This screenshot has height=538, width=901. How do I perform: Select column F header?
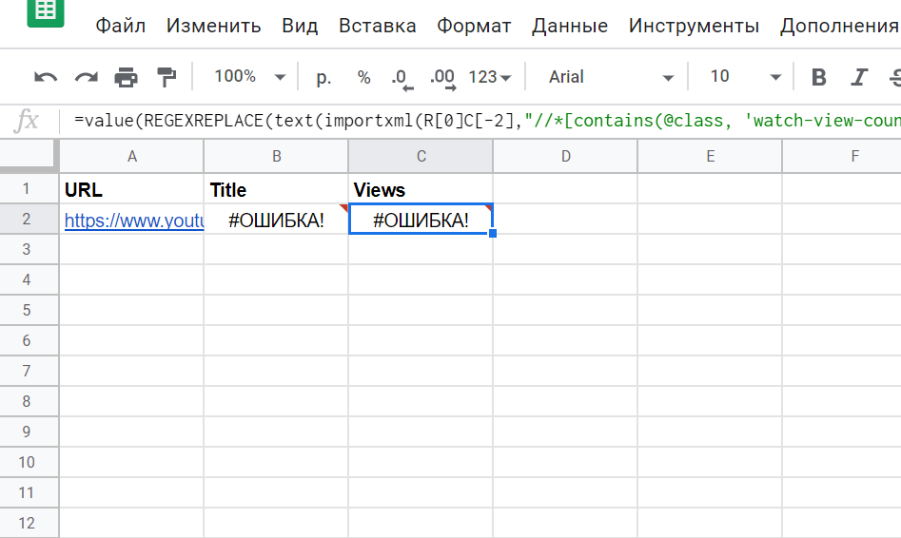point(842,156)
